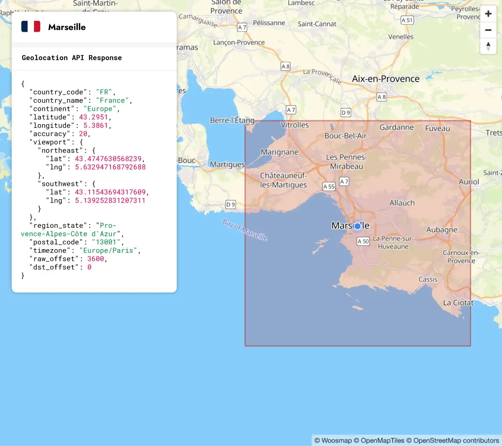This screenshot has width=502, height=446.
Task: Click the French flag icon
Action: (x=31, y=27)
